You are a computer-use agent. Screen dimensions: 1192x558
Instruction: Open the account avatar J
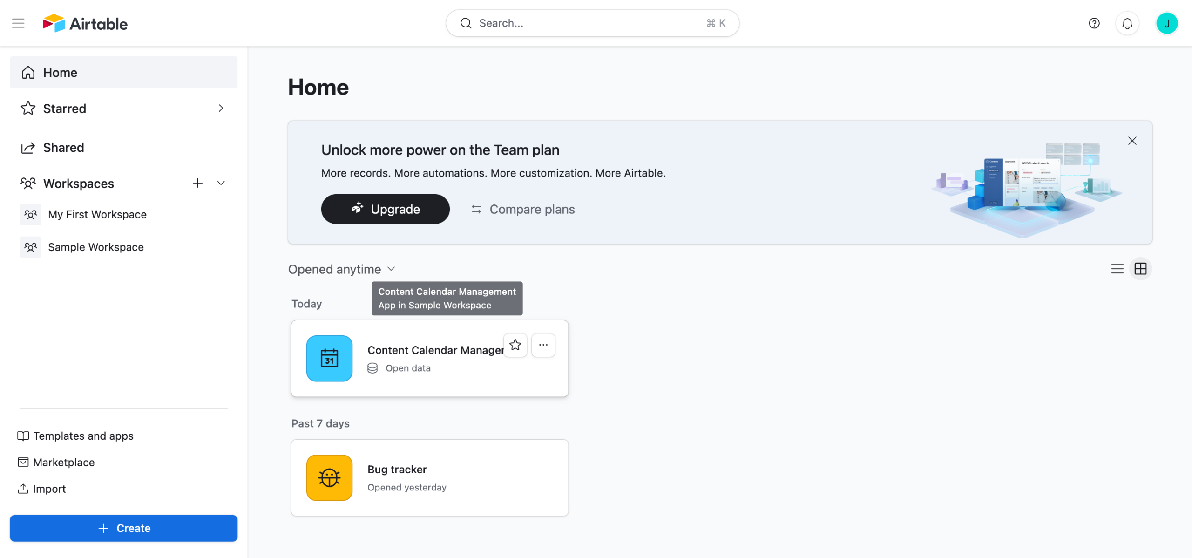[1166, 23]
